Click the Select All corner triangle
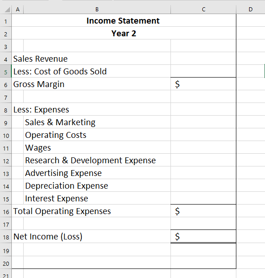265x278 pixels. point(7,10)
